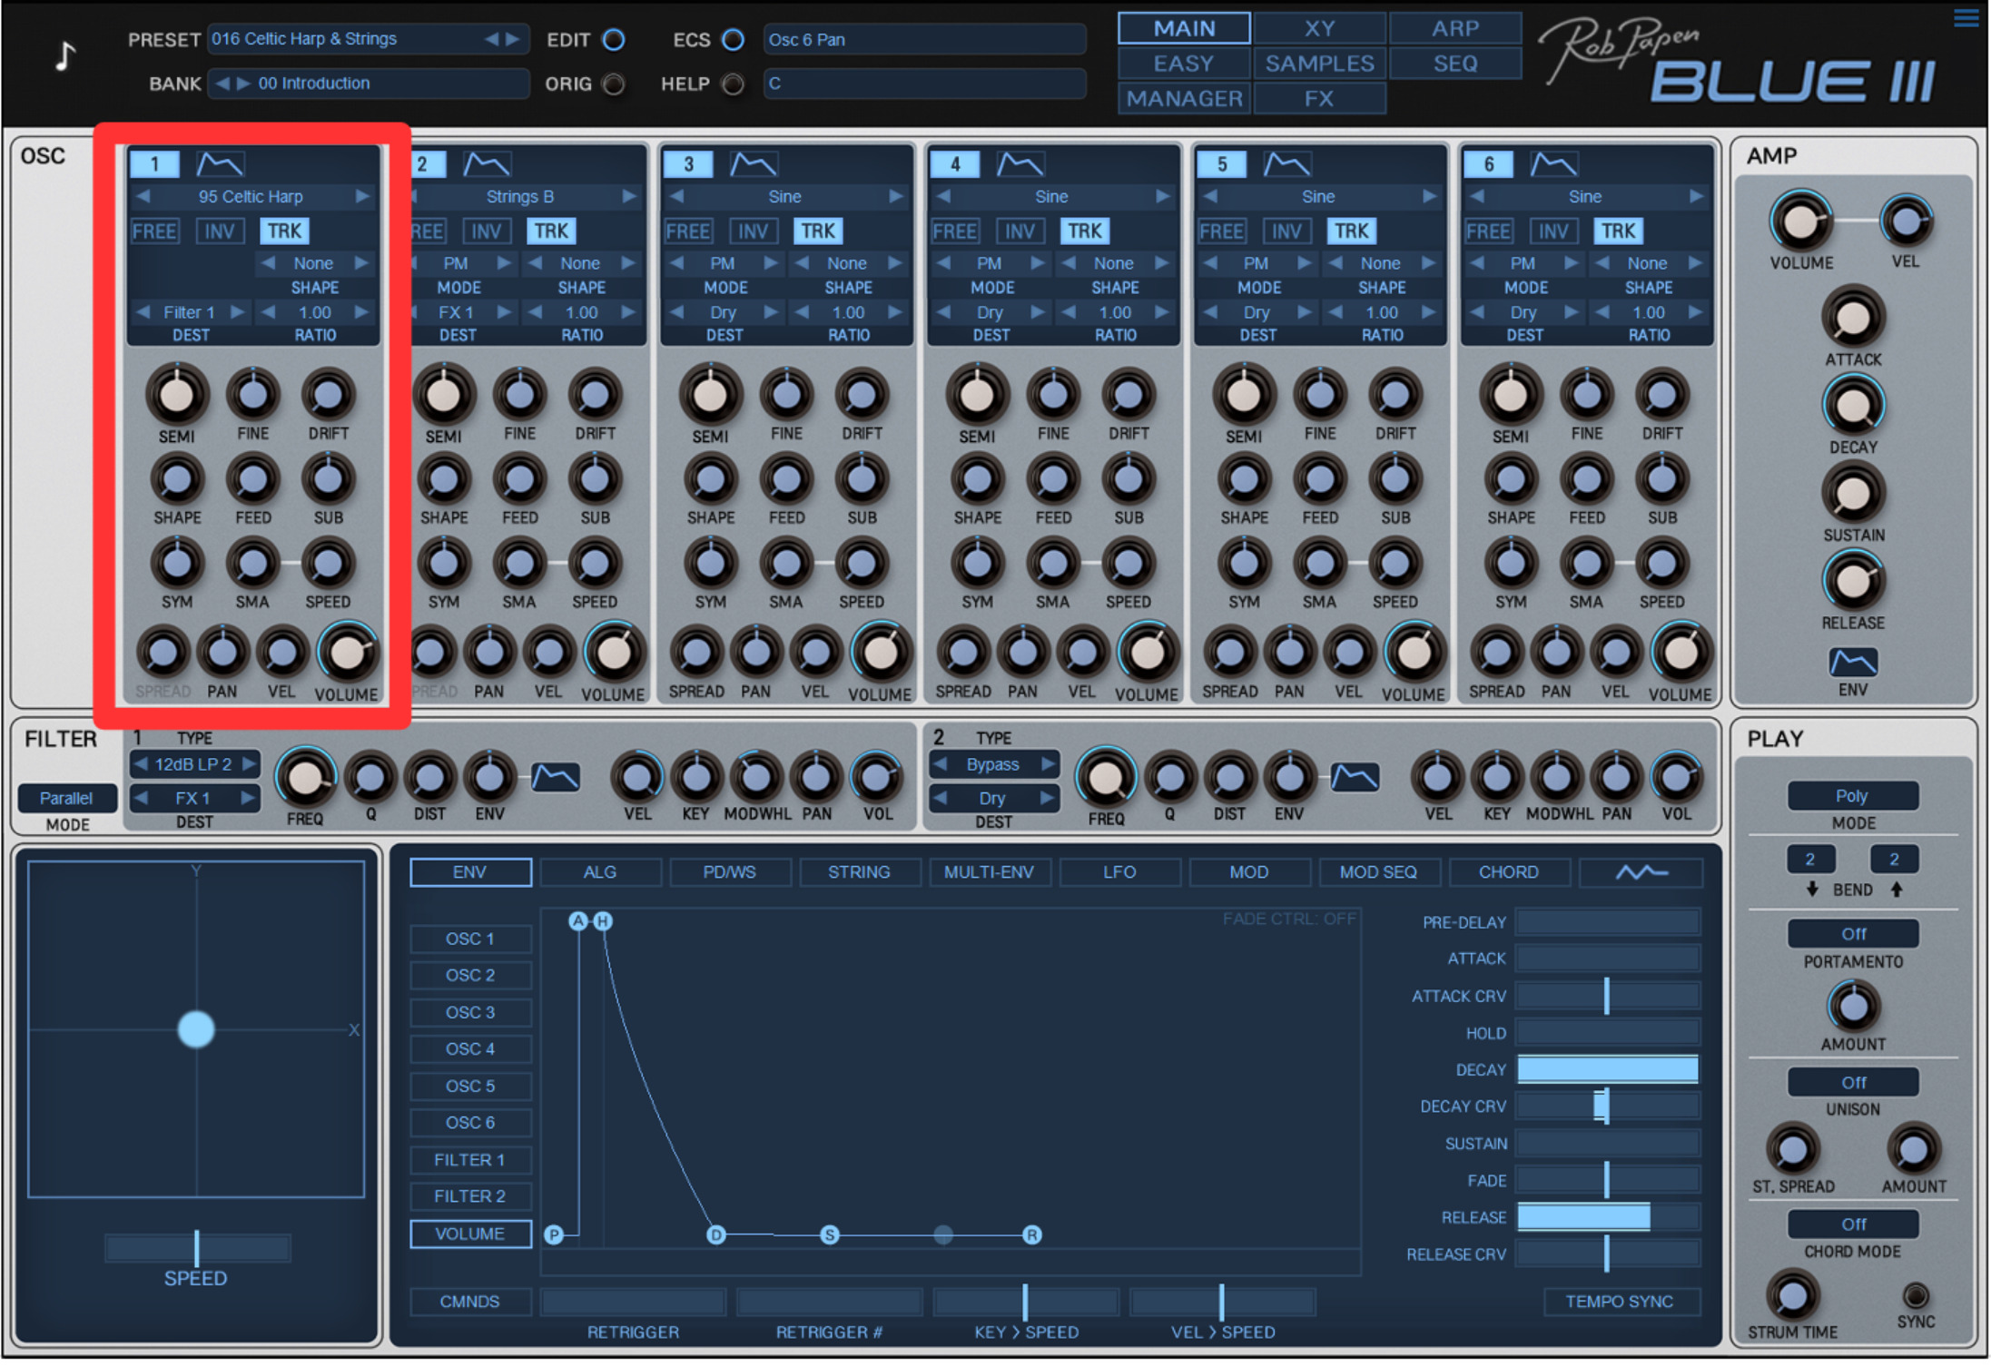Screen dimensions: 1991x1367
Task: Click oscillator 4 PAN knob
Action: tap(1022, 652)
